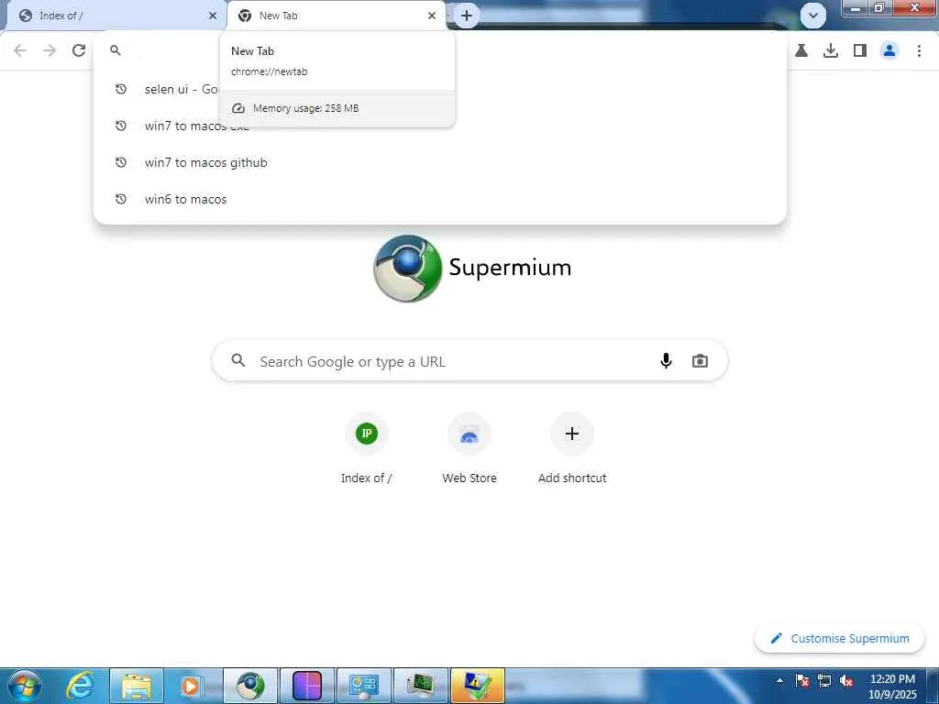Click history icon beside 'win6 to macos'

pyautogui.click(x=121, y=199)
